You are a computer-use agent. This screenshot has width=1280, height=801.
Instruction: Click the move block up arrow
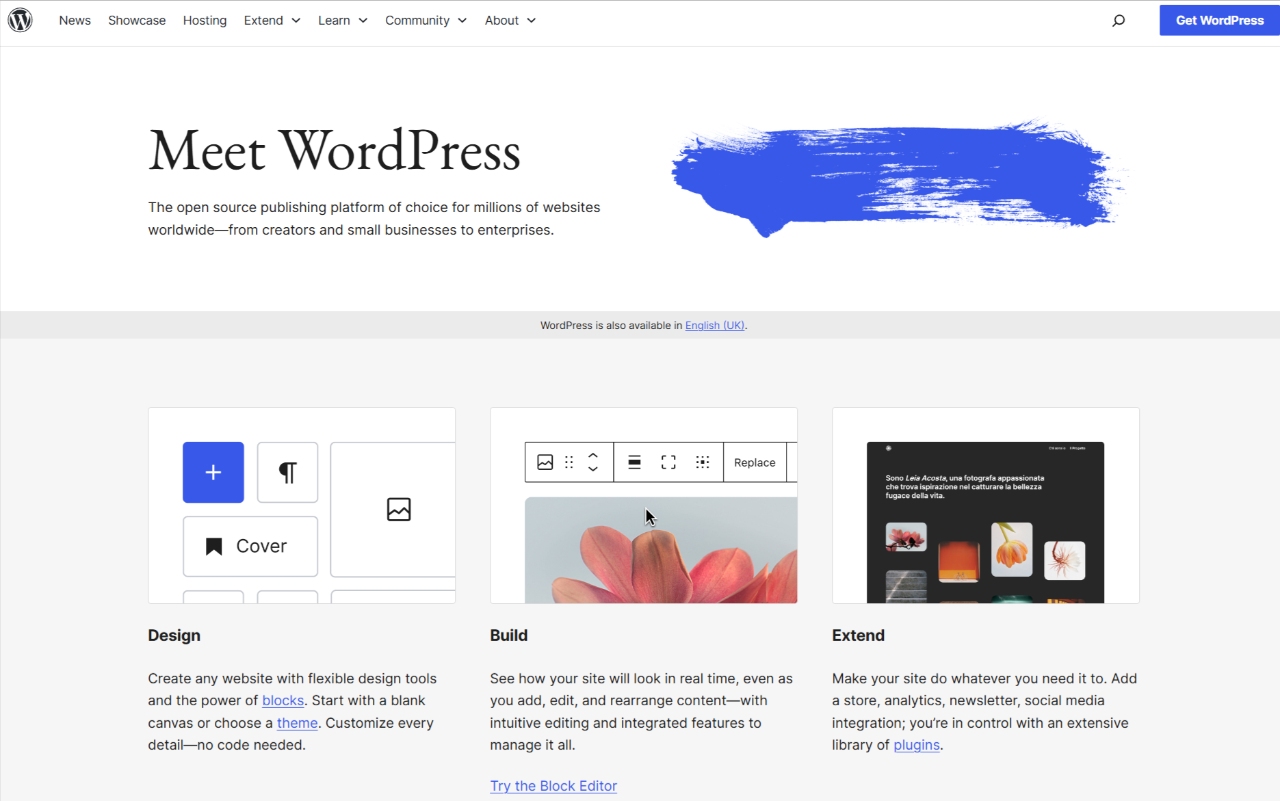click(x=593, y=456)
